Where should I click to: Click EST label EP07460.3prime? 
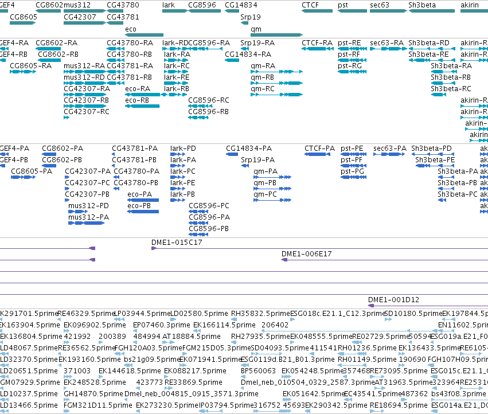[162, 325]
